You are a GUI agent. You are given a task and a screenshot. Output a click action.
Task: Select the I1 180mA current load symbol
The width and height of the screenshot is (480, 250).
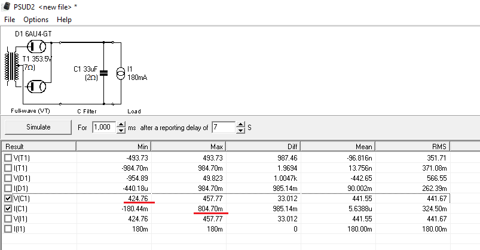(x=121, y=73)
